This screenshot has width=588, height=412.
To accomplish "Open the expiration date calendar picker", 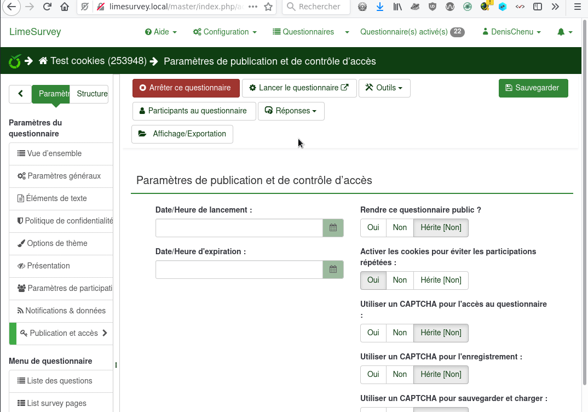I will point(333,270).
